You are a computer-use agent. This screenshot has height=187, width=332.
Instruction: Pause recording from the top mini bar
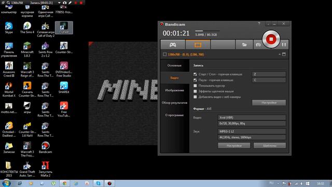tap(76, 3)
